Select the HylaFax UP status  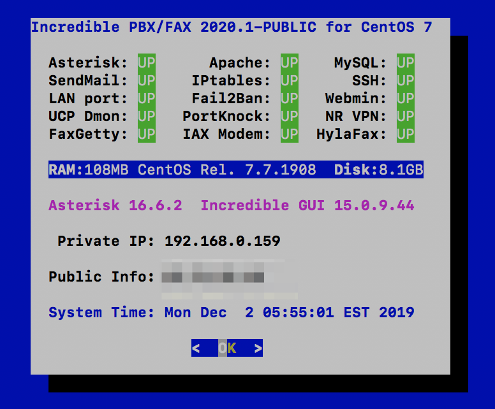point(406,134)
